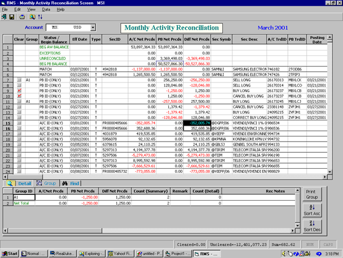Click the Find magnifier toolbar icon
Viewport: 343px width, 258px height.
tap(32, 17)
